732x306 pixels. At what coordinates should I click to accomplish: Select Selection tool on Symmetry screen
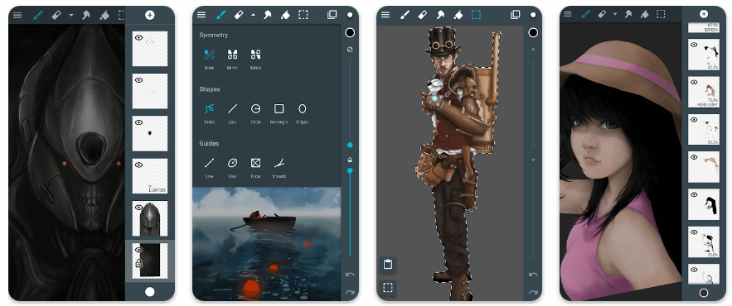click(303, 15)
